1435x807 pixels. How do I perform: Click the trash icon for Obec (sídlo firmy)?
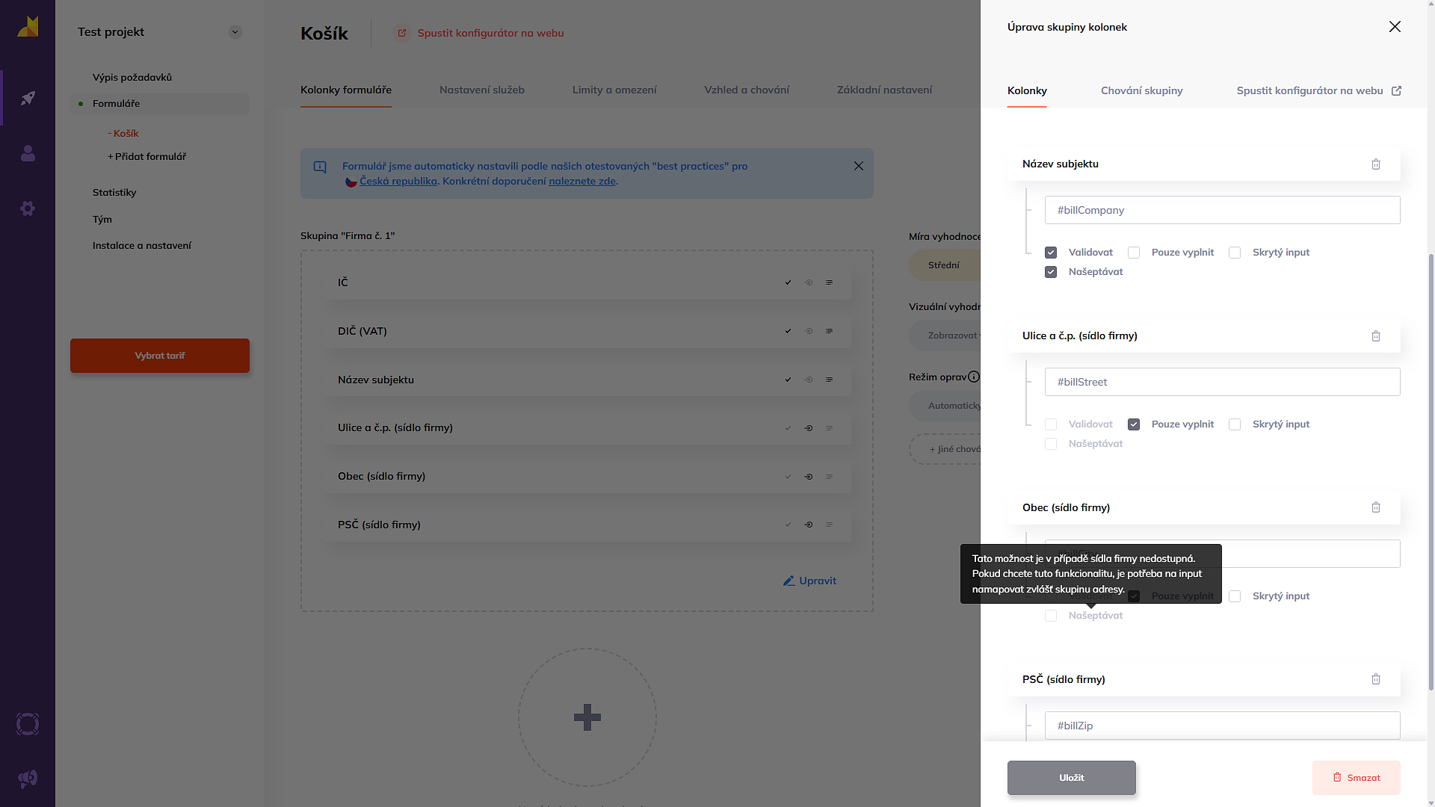tap(1376, 507)
